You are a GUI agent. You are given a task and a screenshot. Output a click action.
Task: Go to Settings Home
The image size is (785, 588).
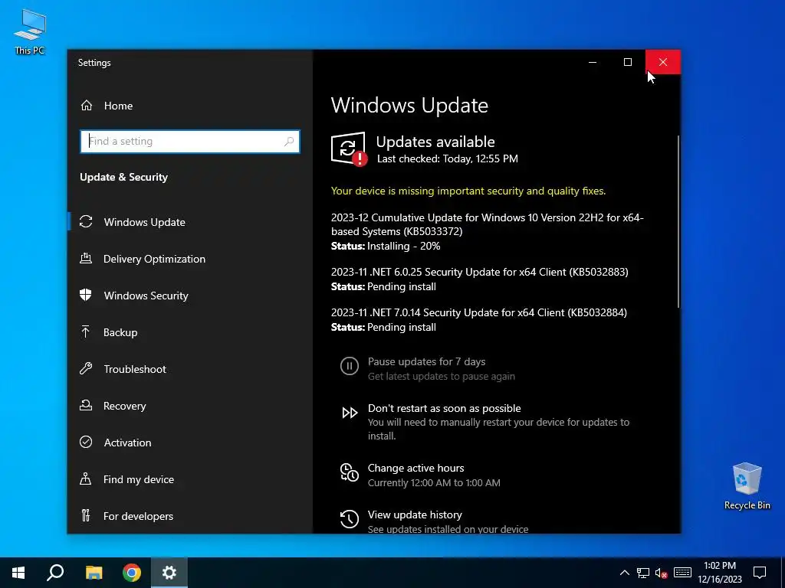point(190,106)
